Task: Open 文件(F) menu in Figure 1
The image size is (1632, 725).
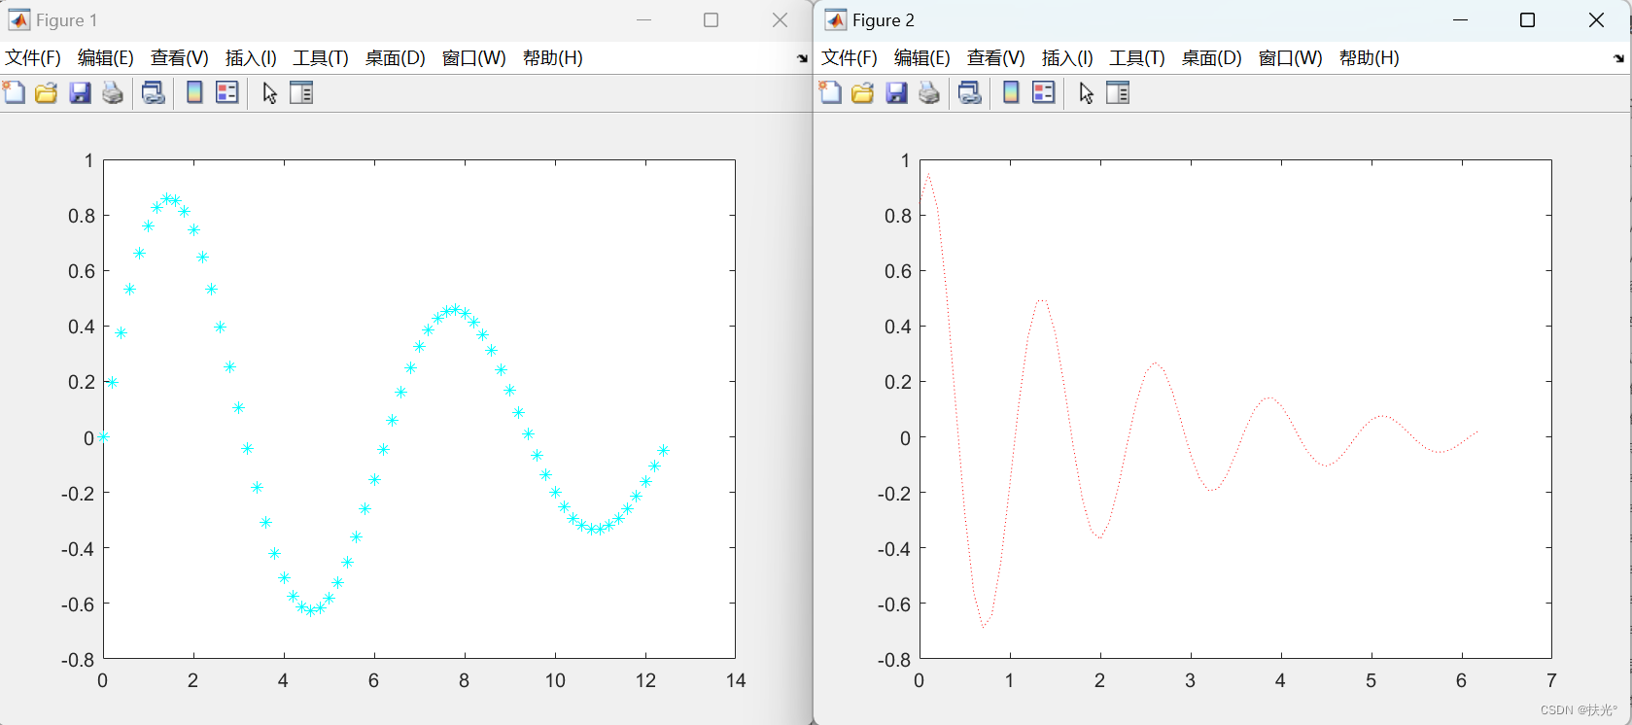Action: tap(33, 57)
